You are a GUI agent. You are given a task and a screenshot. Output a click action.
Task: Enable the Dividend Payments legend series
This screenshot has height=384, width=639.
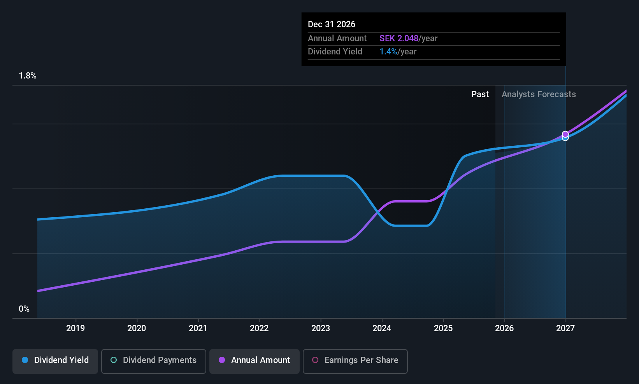tap(154, 360)
